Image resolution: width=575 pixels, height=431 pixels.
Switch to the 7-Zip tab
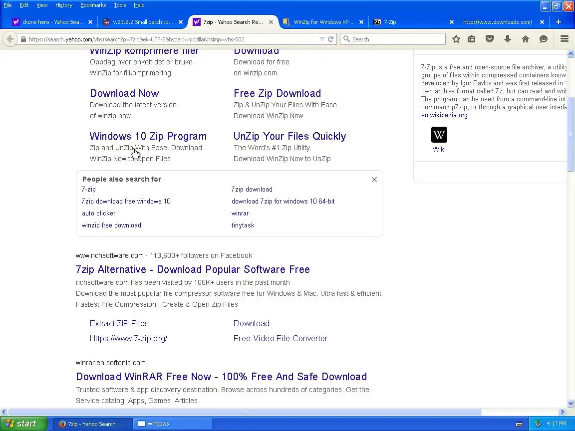tap(414, 22)
